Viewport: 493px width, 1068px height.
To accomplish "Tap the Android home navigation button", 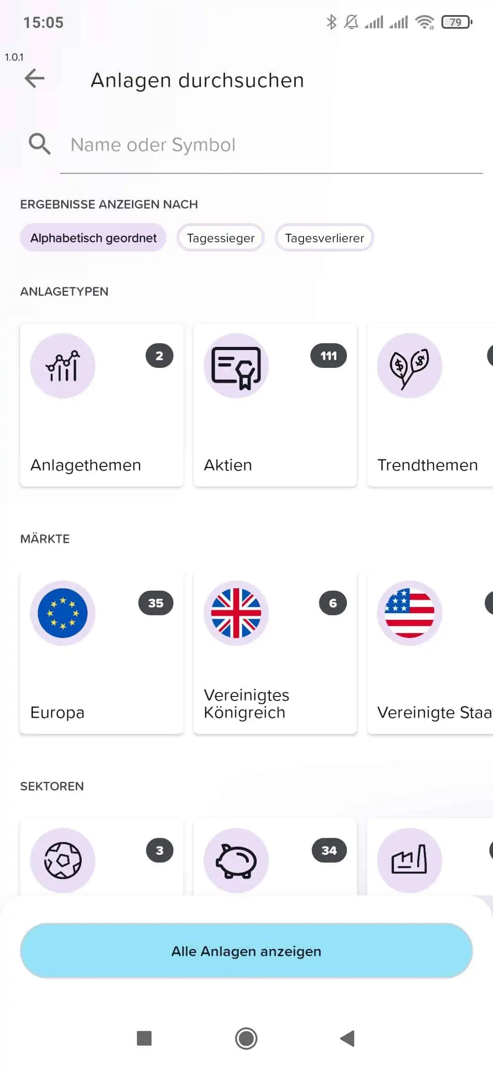I will tap(246, 1038).
